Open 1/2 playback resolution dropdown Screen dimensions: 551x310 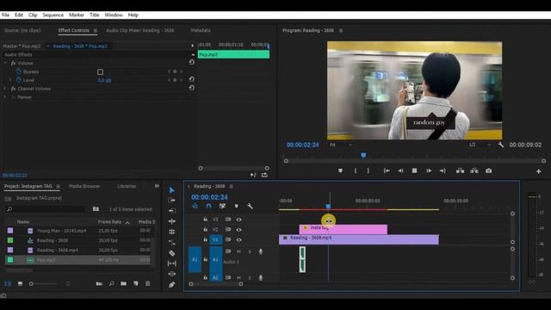480,145
